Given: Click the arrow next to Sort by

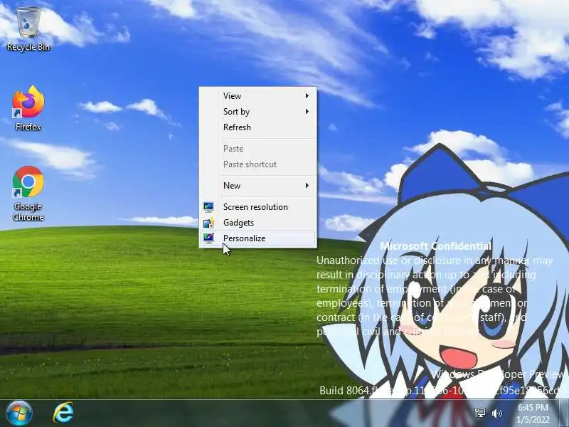Looking at the screenshot, I should coord(307,112).
